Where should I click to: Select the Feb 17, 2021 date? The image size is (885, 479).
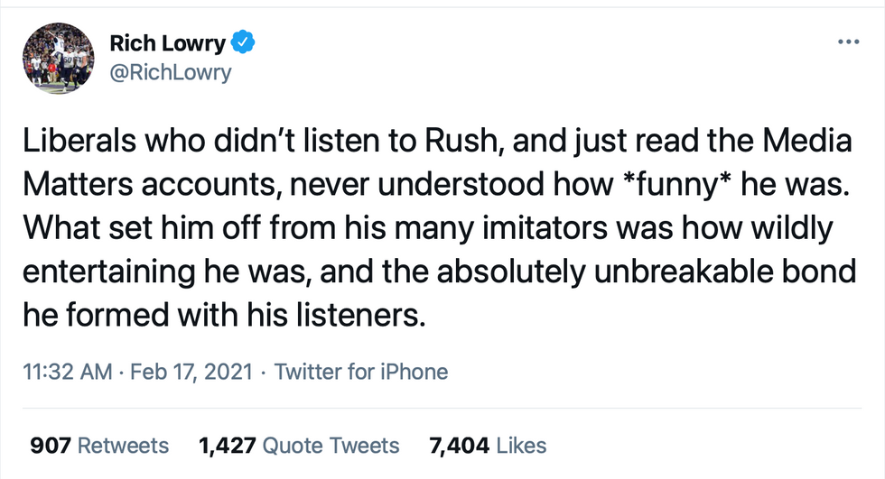point(191,372)
